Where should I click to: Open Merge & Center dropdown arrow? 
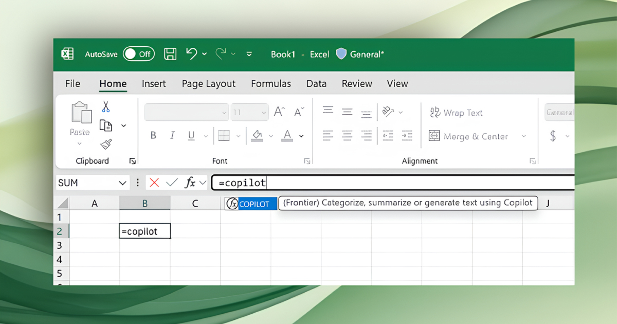pos(524,136)
